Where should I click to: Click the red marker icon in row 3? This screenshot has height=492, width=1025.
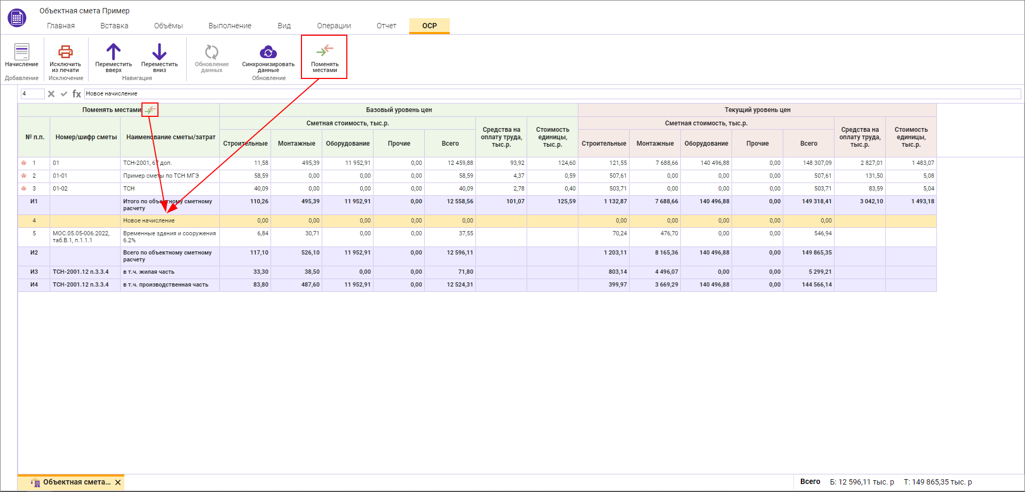(x=23, y=188)
